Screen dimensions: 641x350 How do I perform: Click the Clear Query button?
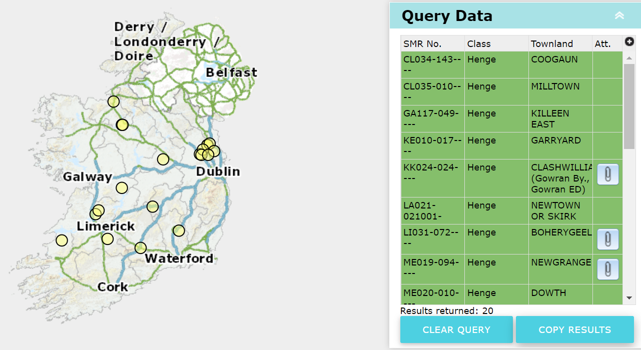point(456,329)
